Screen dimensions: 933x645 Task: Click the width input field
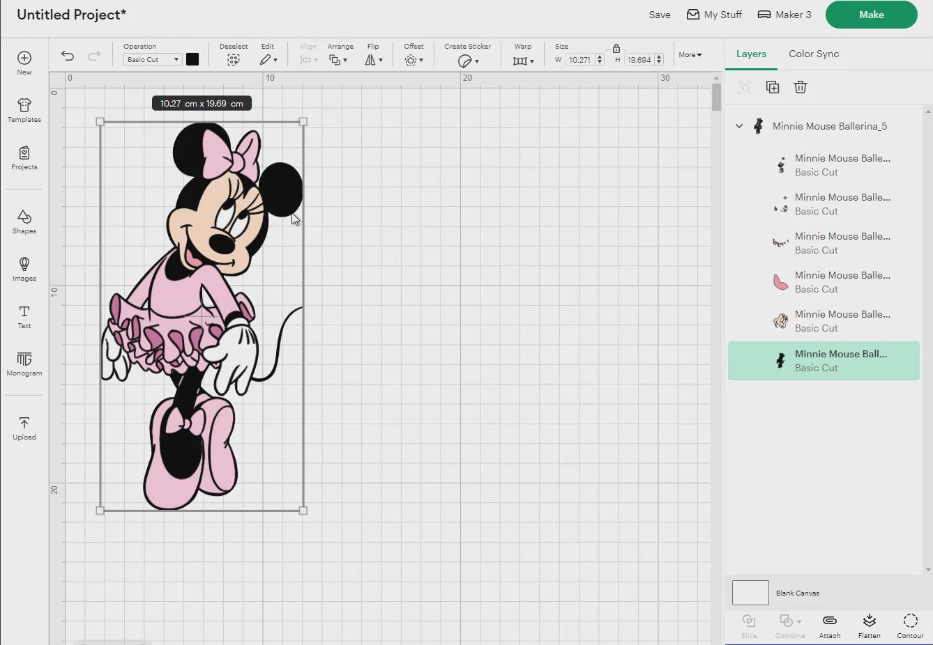[x=580, y=60]
